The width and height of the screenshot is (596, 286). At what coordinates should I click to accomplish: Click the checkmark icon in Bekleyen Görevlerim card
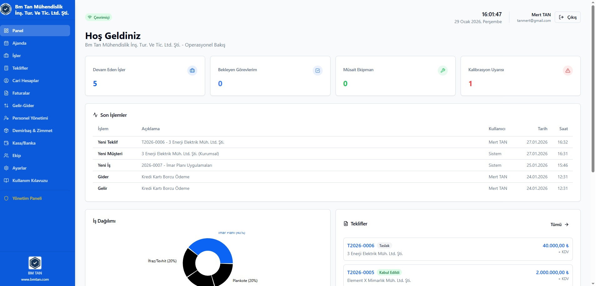(x=317, y=71)
